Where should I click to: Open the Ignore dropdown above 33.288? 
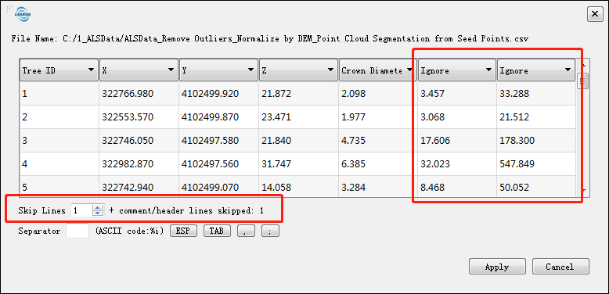point(536,70)
